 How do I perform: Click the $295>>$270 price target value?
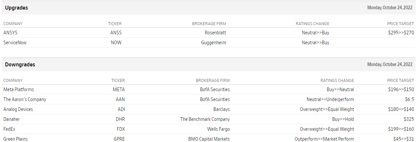tap(401, 33)
